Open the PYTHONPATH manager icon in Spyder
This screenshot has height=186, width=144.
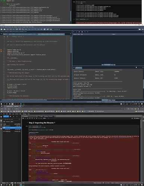pyautogui.click(x=51, y=29)
